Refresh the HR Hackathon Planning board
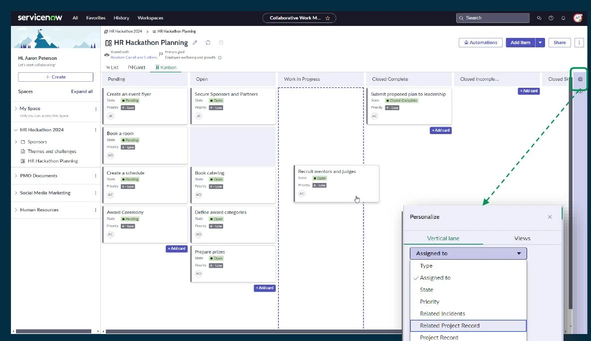Viewport: 591px width, 341px height. (x=208, y=42)
